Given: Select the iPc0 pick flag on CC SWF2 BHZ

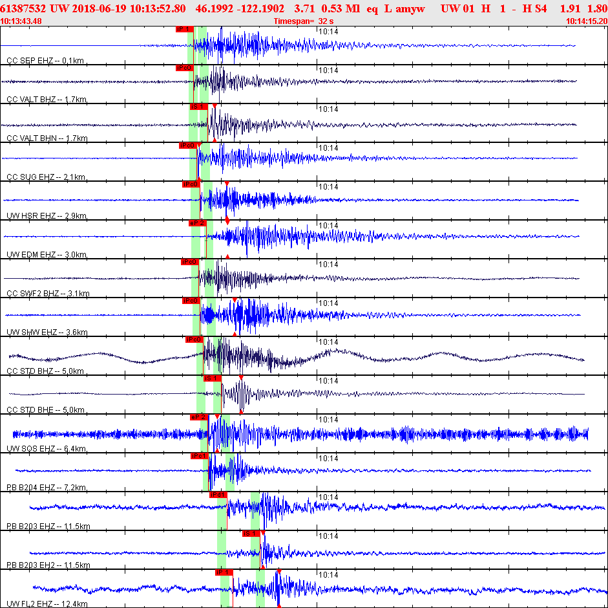Looking at the screenshot, I should (x=189, y=262).
